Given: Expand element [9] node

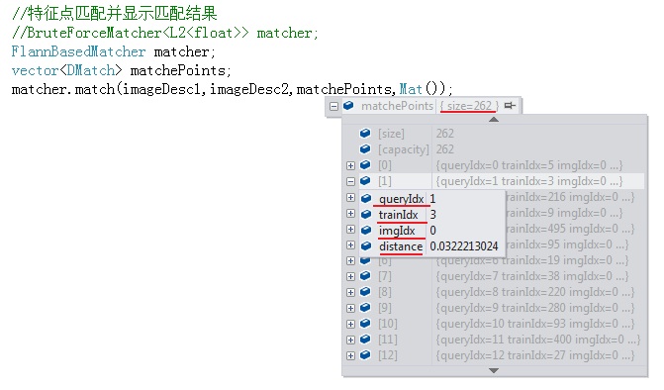Looking at the screenshot, I should (x=350, y=308).
